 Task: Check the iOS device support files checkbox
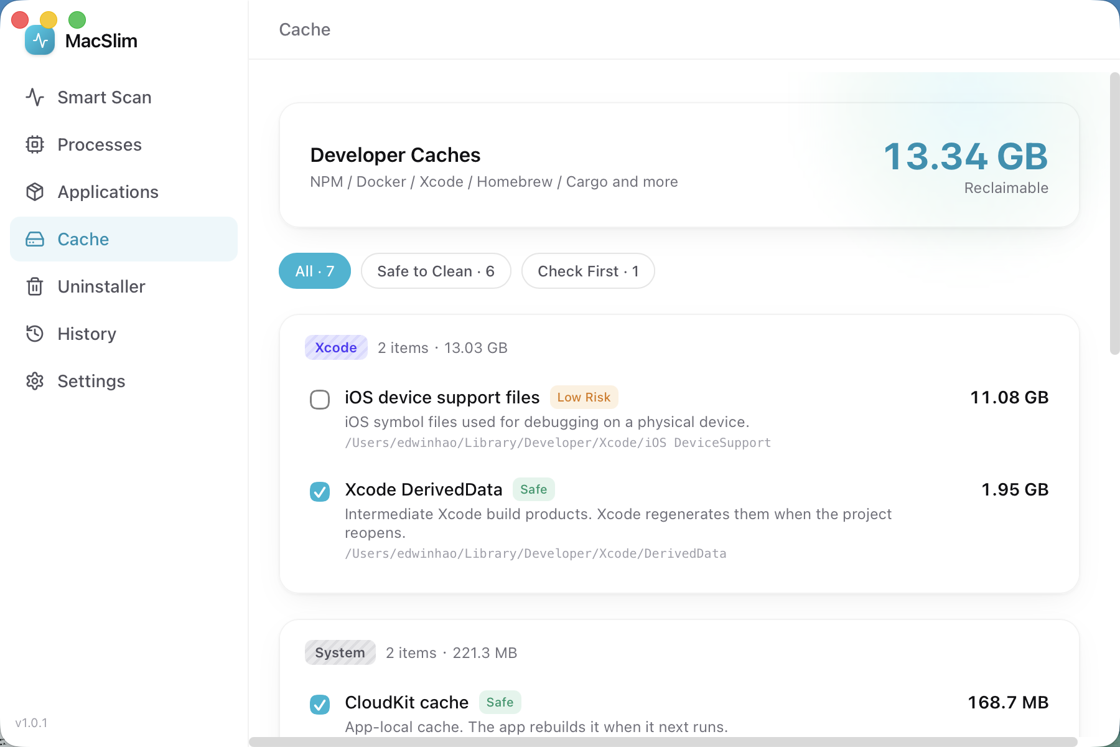(x=320, y=400)
